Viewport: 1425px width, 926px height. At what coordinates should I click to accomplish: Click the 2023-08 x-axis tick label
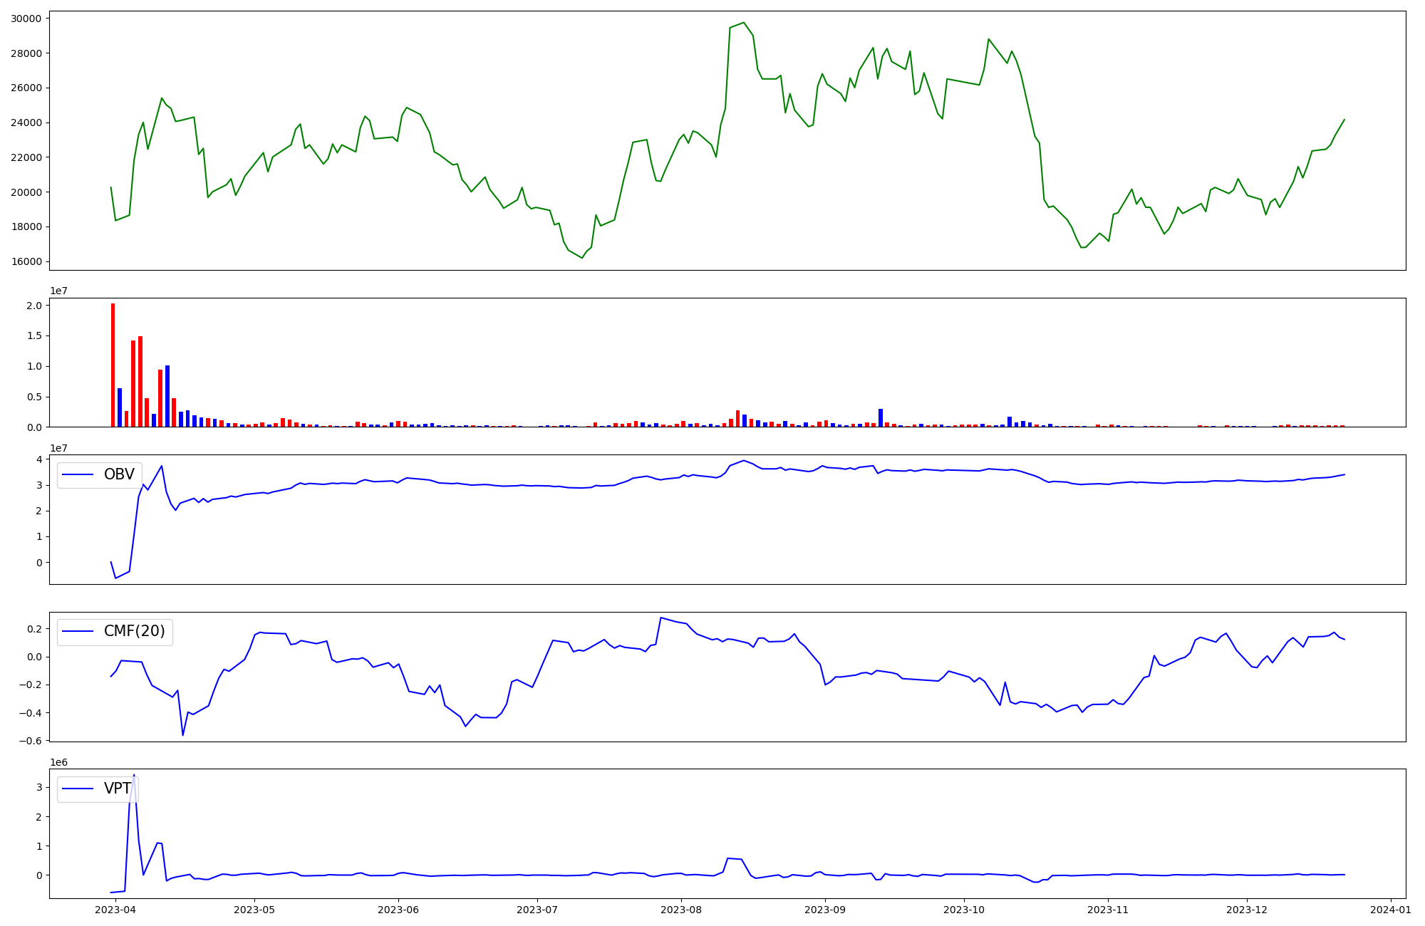(681, 910)
